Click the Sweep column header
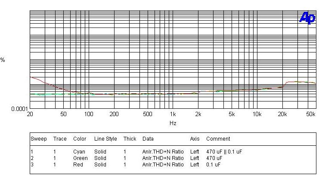 coord(39,139)
